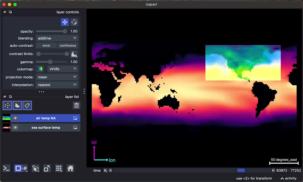Click the opacity slider handle
Screen dimensions: 303x182
point(65,31)
